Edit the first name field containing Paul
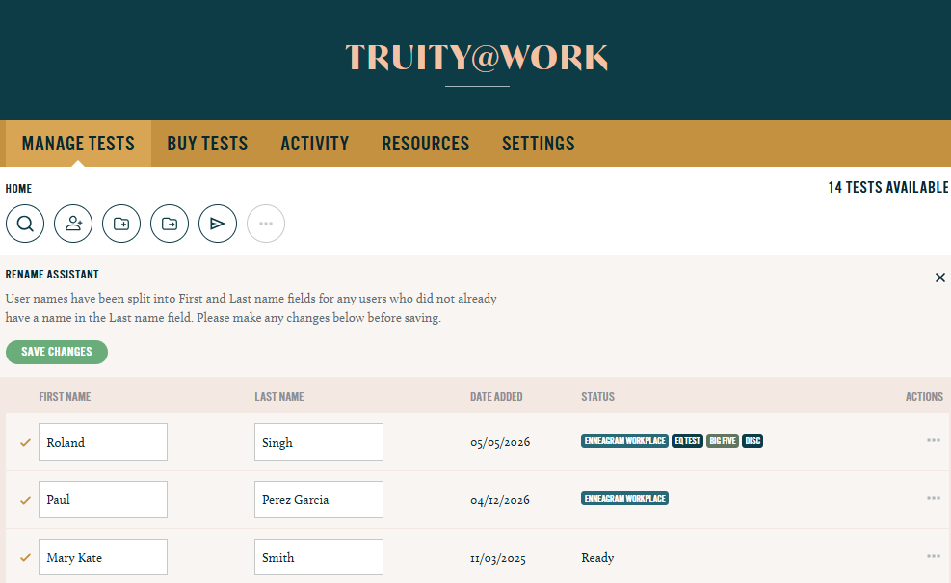Image resolution: width=951 pixels, height=583 pixels. (103, 499)
